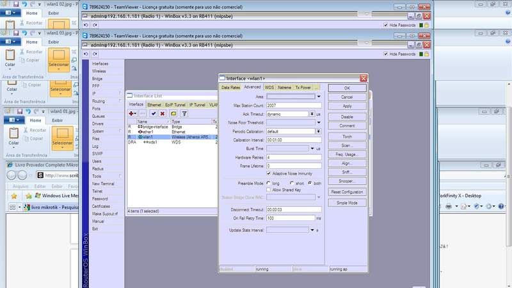Expand the Area field arrow
The width and height of the screenshot is (512, 288).
point(319,97)
